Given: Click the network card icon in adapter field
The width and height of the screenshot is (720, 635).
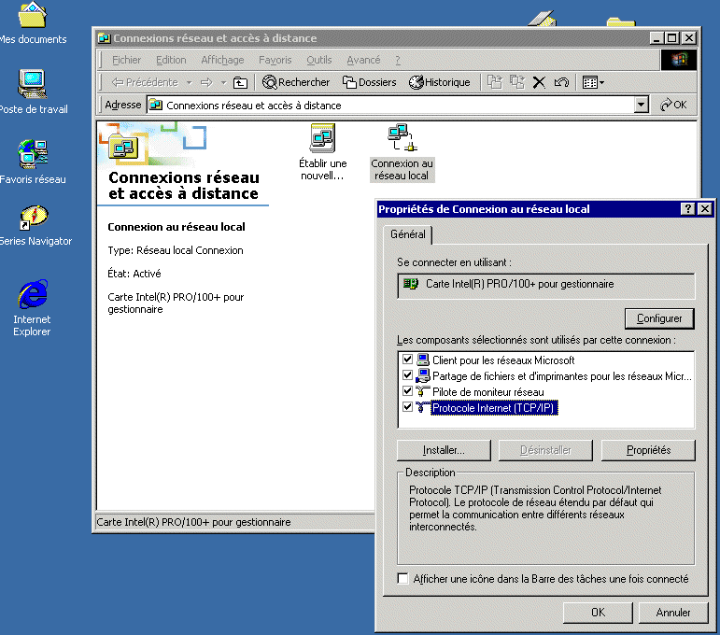Looking at the screenshot, I should pos(411,284).
